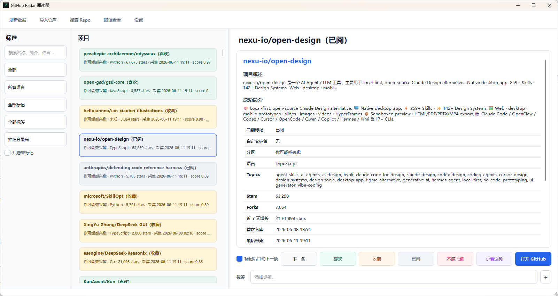Click the 自定义标签 value 无
The width and height of the screenshot is (558, 296).
pos(278,141)
